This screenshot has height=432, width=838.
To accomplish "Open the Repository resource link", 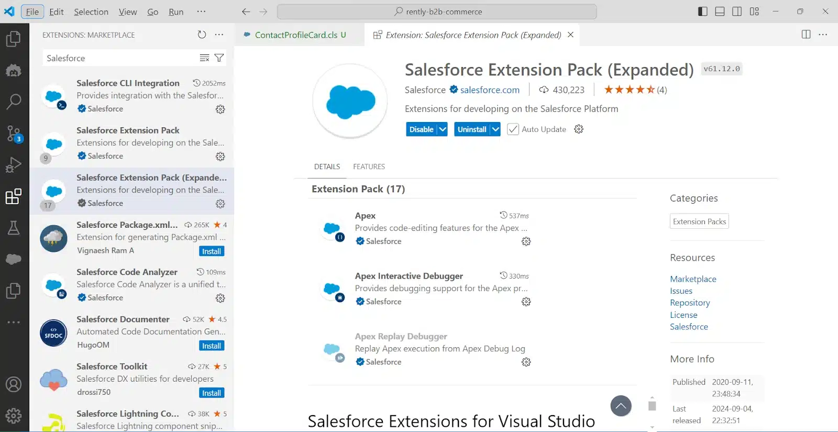I will point(690,303).
